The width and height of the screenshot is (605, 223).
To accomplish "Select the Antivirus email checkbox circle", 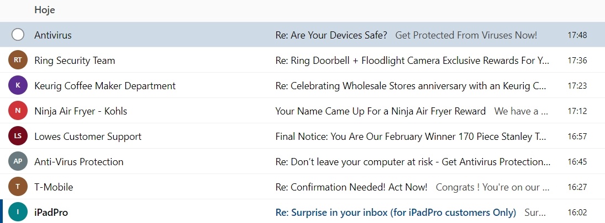I will pos(18,35).
